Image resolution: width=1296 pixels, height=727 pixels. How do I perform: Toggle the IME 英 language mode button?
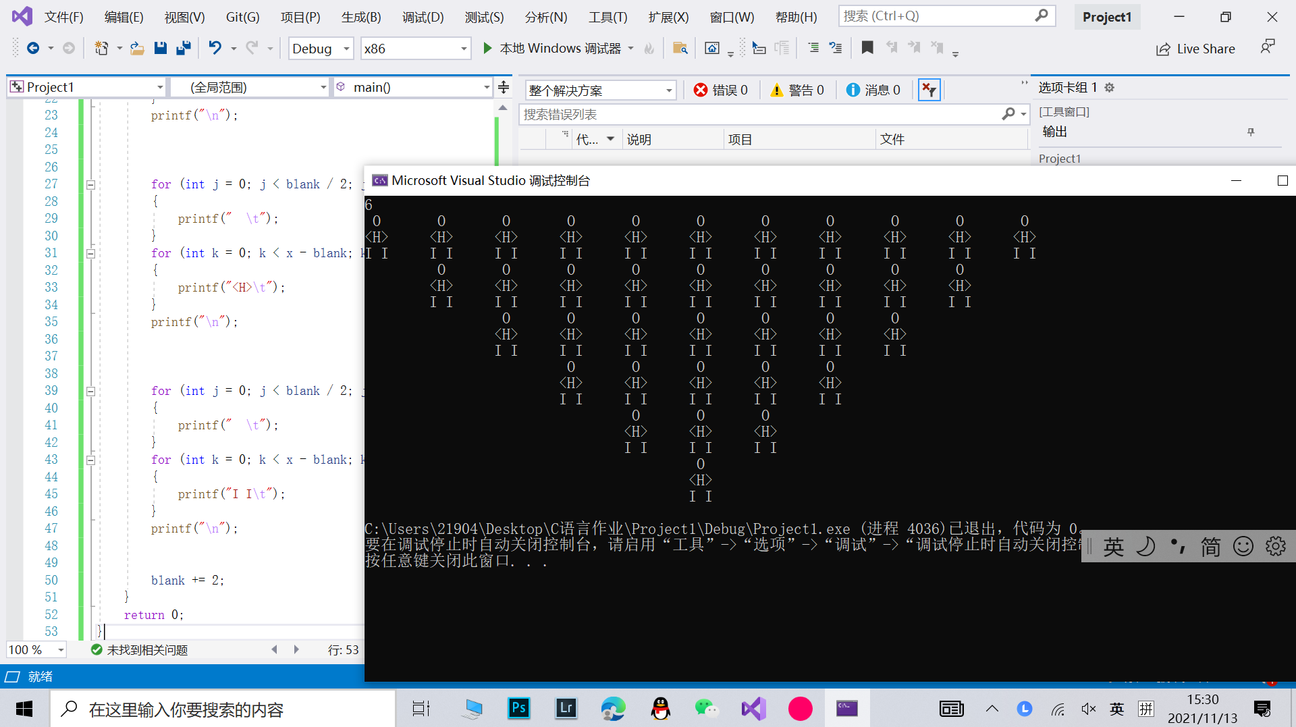coord(1113,546)
